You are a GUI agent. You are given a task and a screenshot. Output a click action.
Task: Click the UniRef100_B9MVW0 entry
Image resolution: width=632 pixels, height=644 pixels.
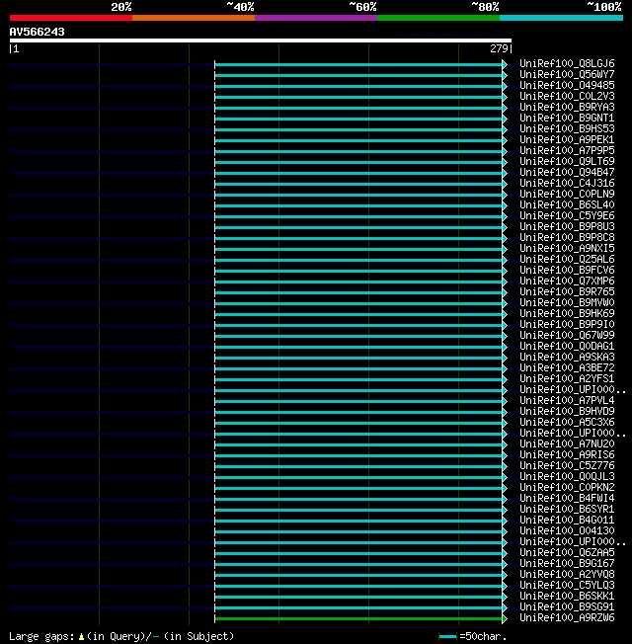click(567, 302)
